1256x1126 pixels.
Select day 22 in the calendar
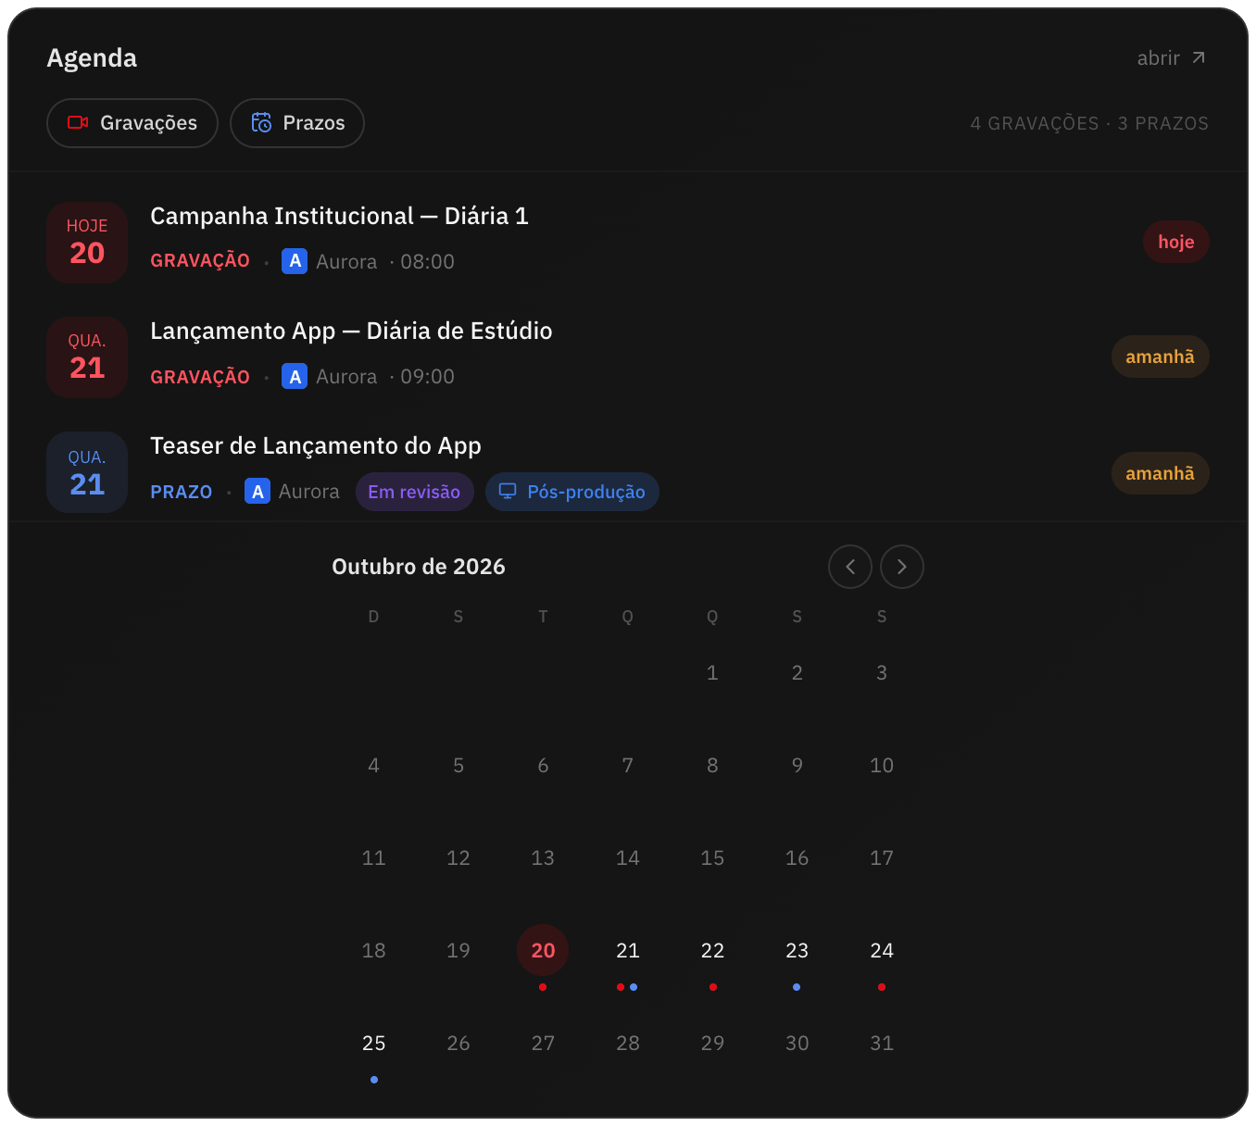tap(712, 950)
